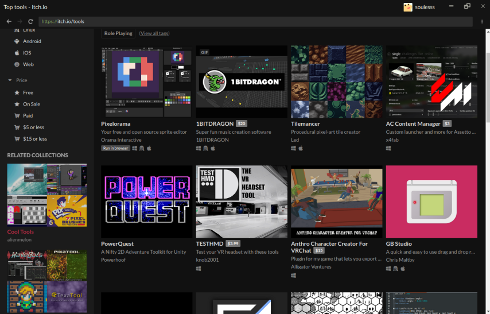The width and height of the screenshot is (490, 314).
Task: Click the Pixelorama thumbnail image
Action: [146, 82]
